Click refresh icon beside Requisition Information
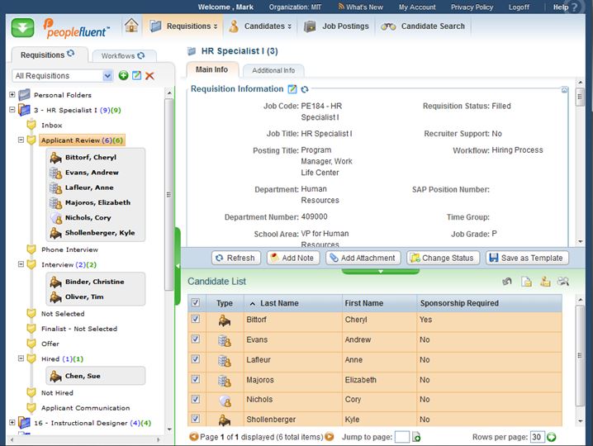 [305, 89]
